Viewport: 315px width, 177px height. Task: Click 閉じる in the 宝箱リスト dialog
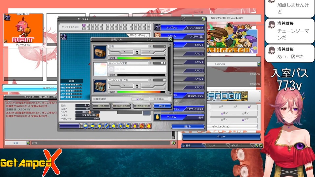pyautogui.click(x=162, y=106)
